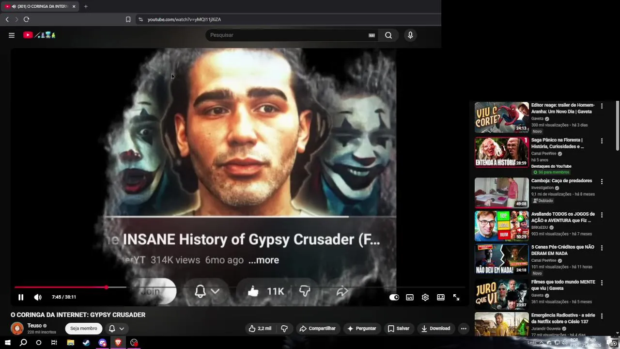Click channel name 'Canal PeeWee' under 5 Cenas
This screenshot has width=620, height=349.
point(544,260)
